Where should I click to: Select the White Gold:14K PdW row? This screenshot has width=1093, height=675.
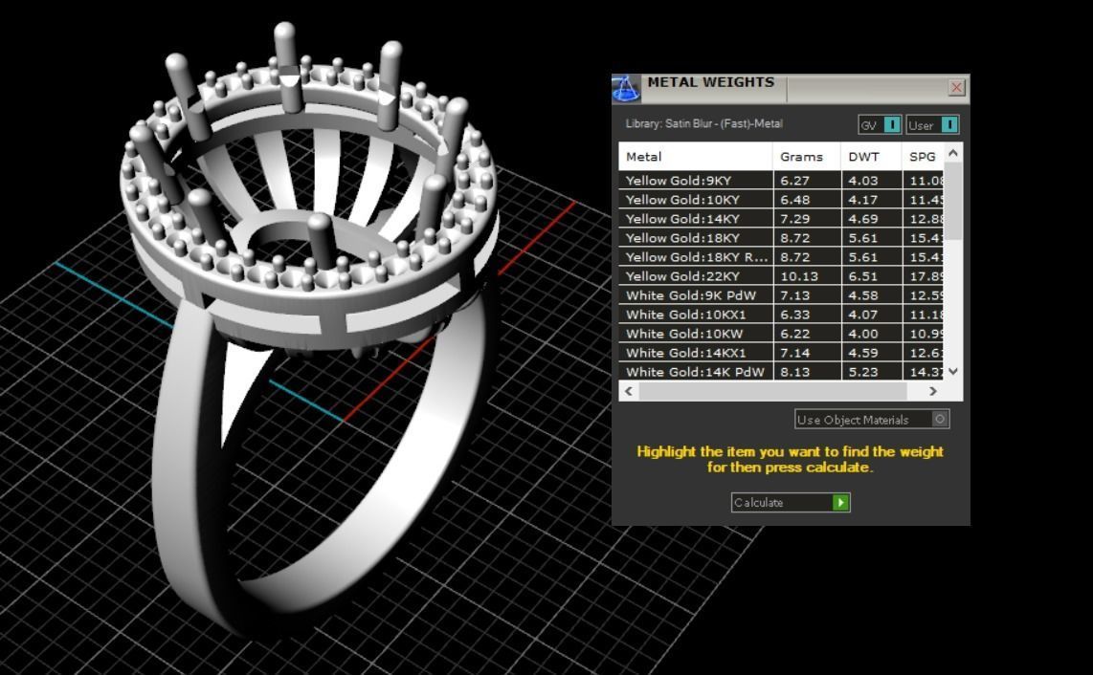[x=781, y=371]
